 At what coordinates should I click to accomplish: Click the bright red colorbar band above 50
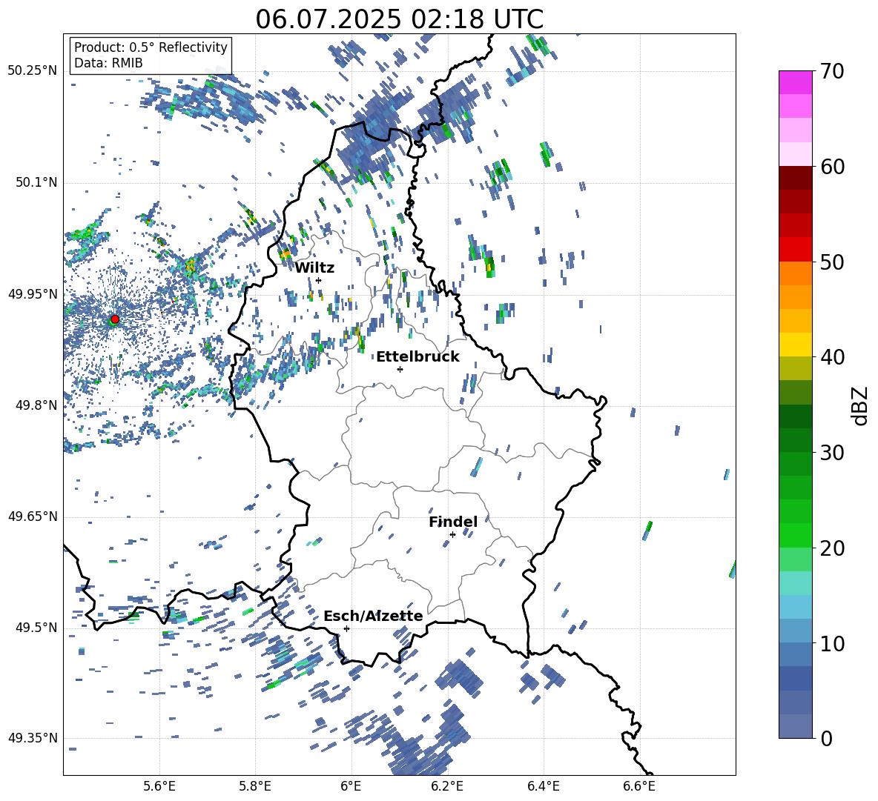coord(795,250)
